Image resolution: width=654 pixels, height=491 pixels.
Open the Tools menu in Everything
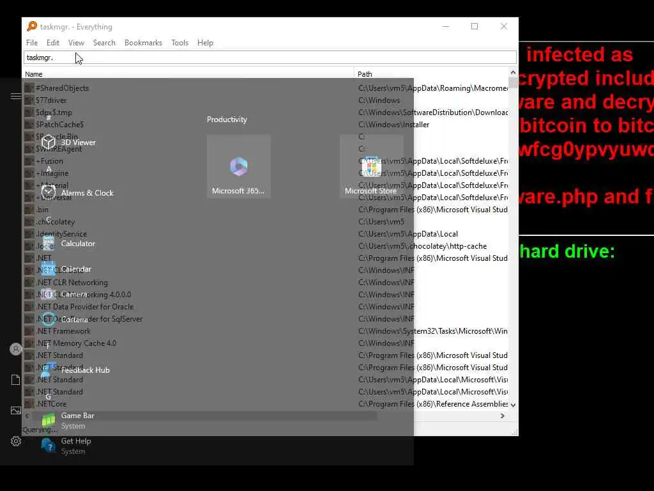(179, 43)
